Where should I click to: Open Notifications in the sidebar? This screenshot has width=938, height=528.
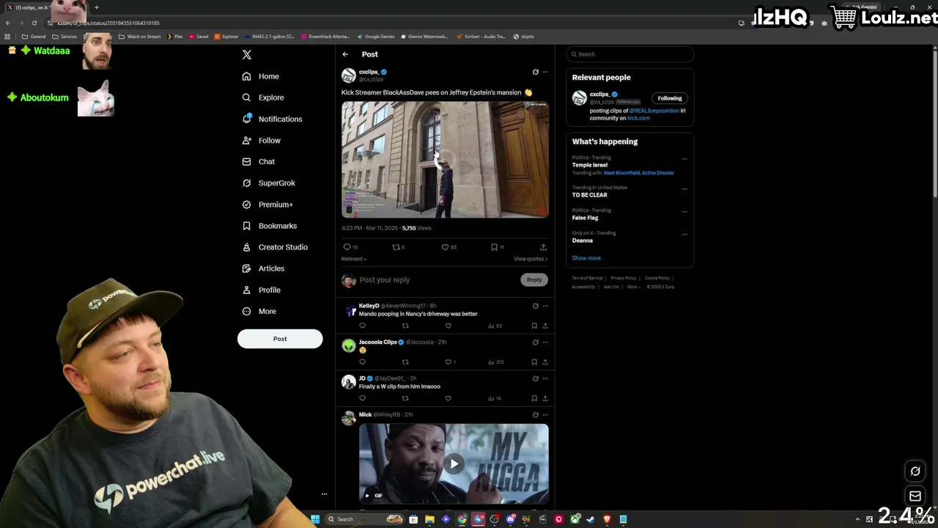(x=272, y=119)
